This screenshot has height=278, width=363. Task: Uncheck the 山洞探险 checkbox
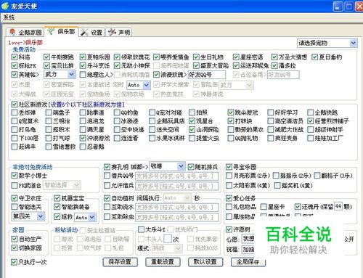click(x=192, y=130)
